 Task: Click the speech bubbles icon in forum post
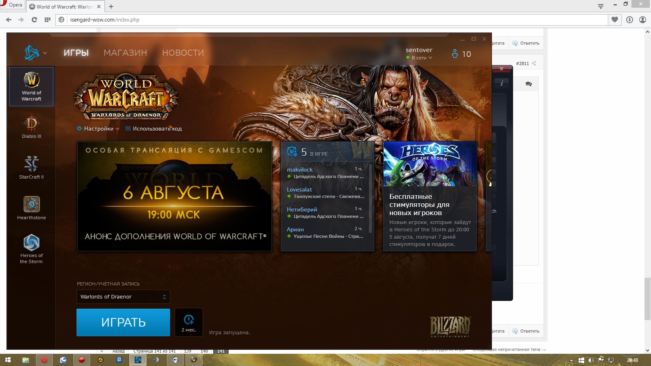(x=529, y=84)
